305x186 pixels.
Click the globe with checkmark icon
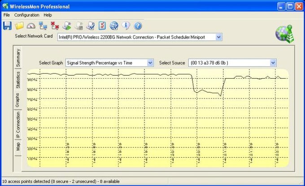(x=114, y=26)
